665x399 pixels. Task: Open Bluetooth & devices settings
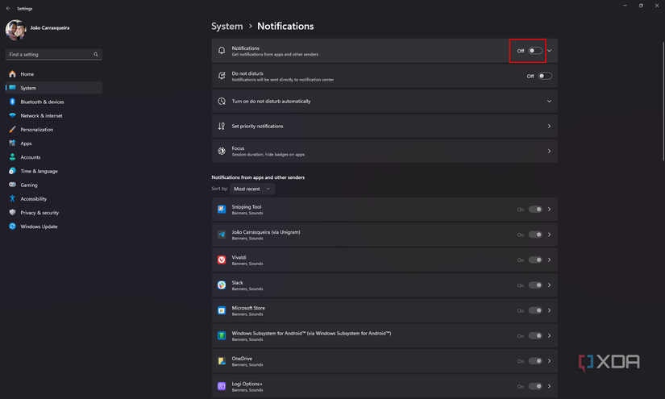[x=42, y=102]
